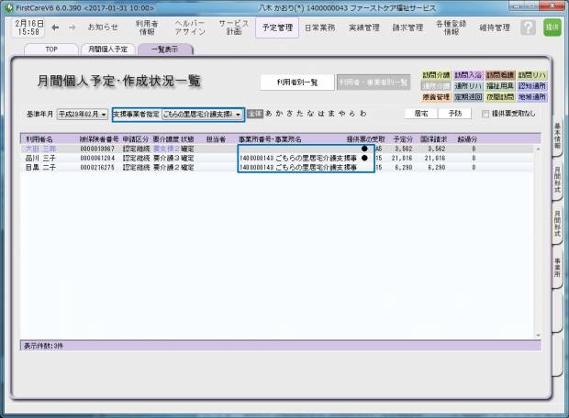Select the 訪問介護 service tag
Image resolution: width=569 pixels, height=418 pixels.
click(436, 74)
